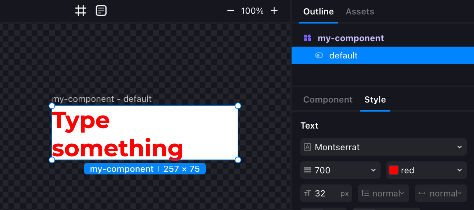This screenshot has width=474, height=210.
Task: Zoom out with the minus icon
Action: click(230, 11)
